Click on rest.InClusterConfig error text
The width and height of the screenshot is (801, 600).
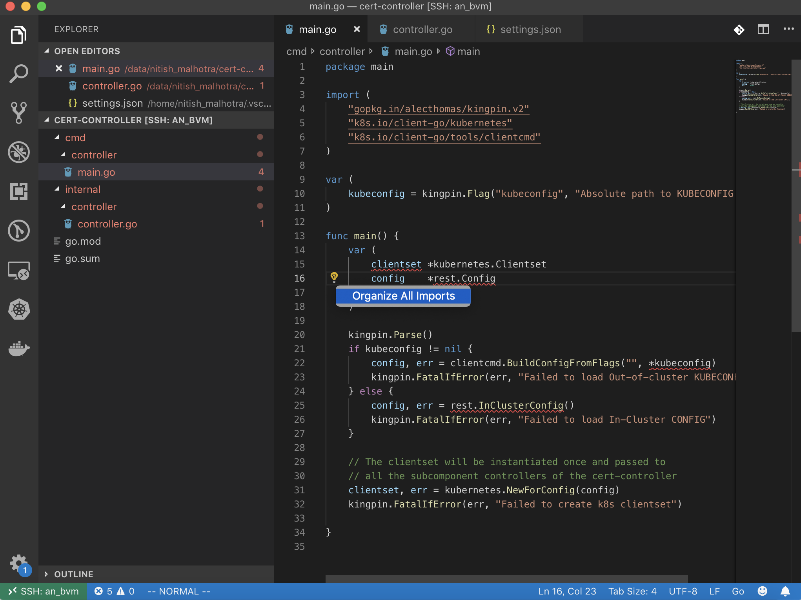coord(507,405)
